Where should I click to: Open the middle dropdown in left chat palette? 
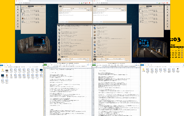(76, 8)
